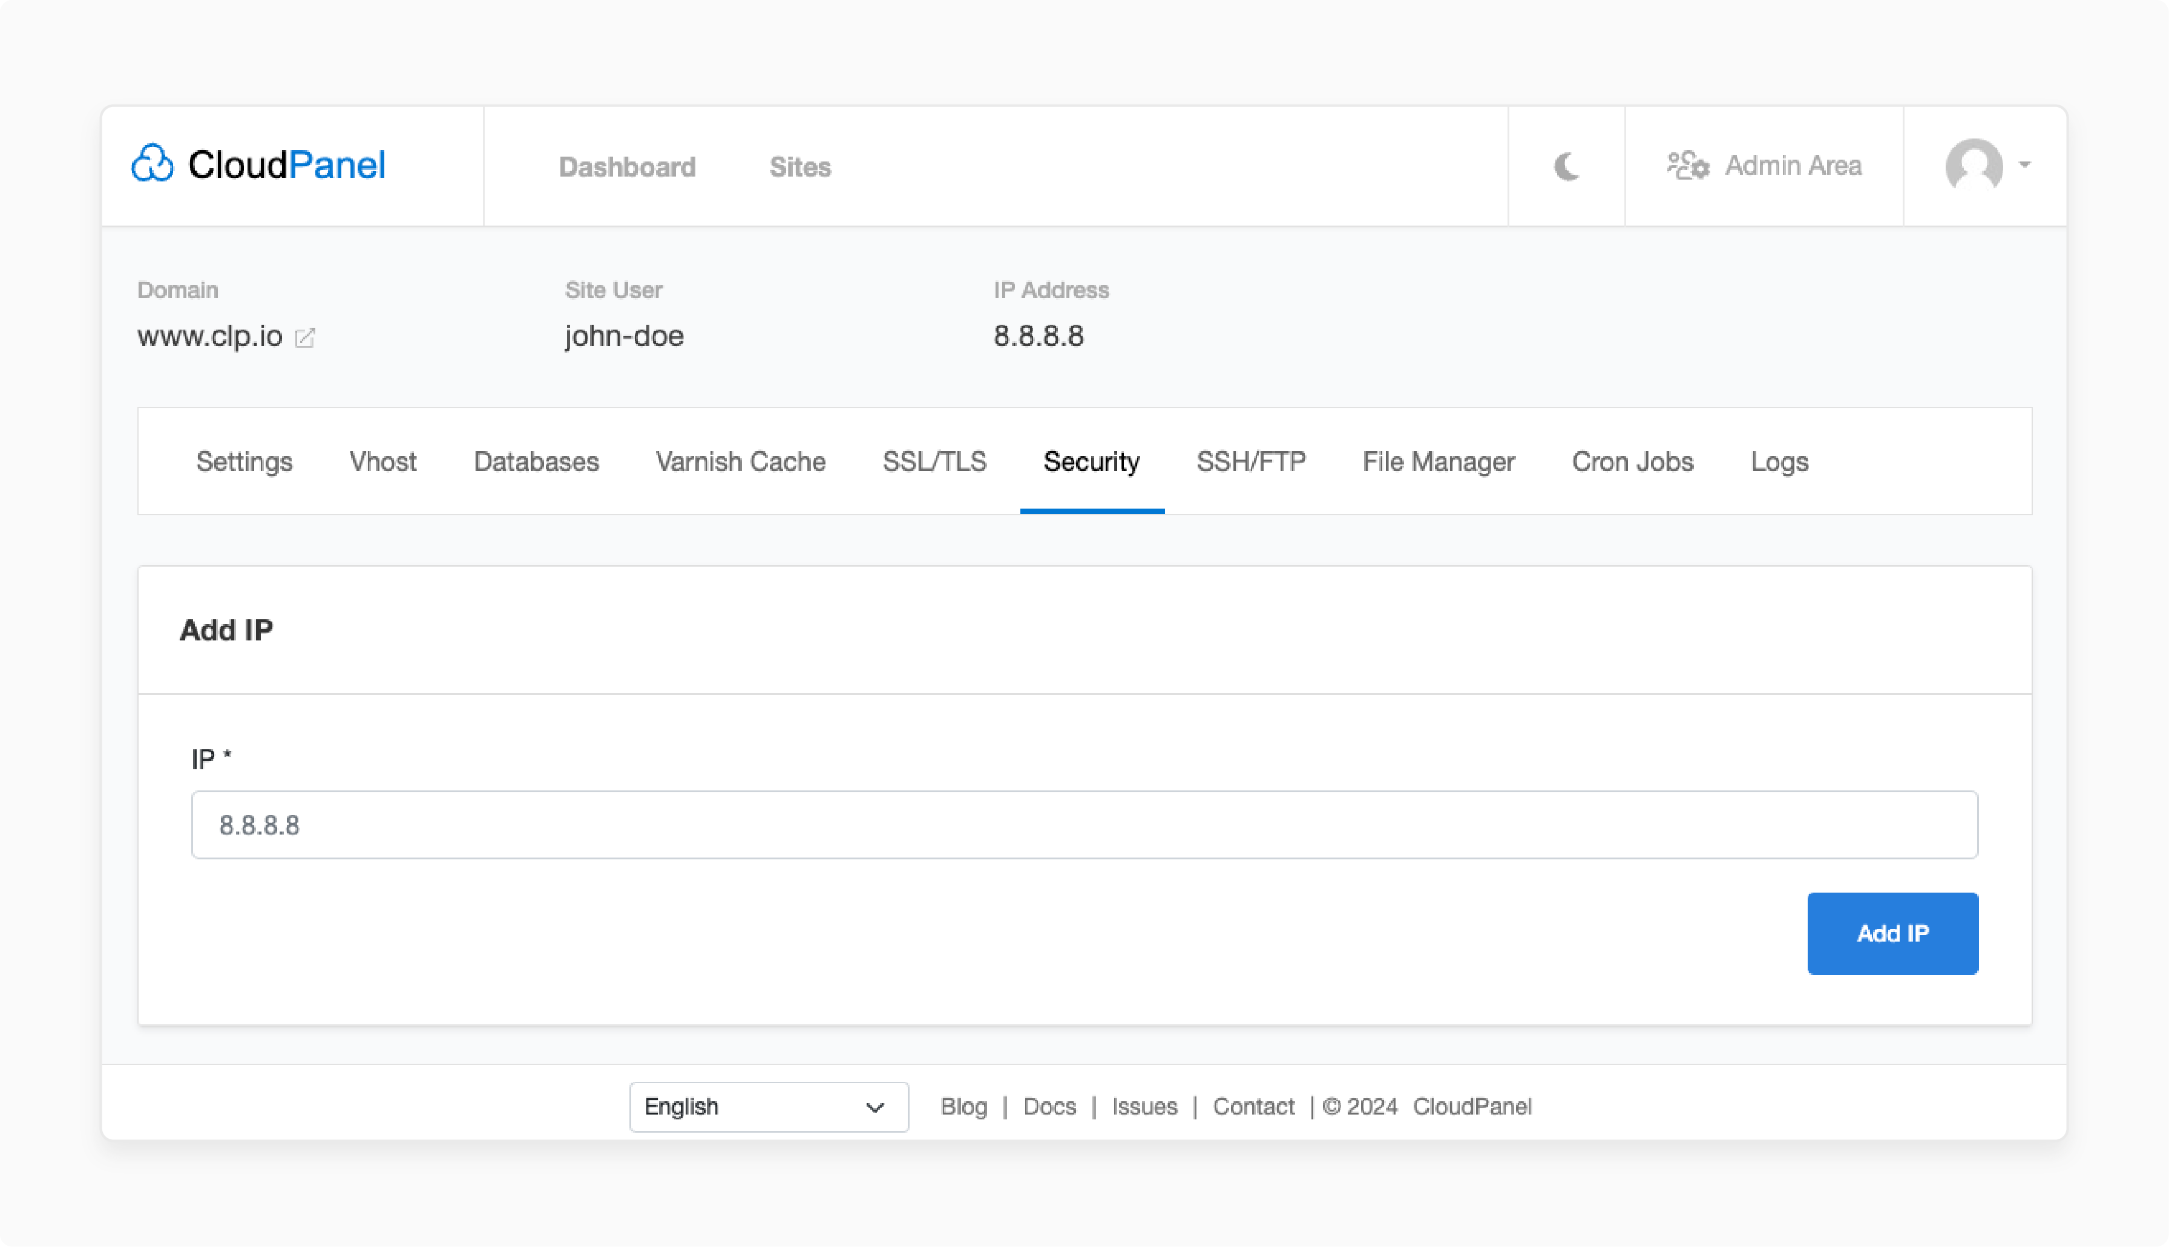Open the Databases tab
The width and height of the screenshot is (2169, 1247).
click(536, 461)
